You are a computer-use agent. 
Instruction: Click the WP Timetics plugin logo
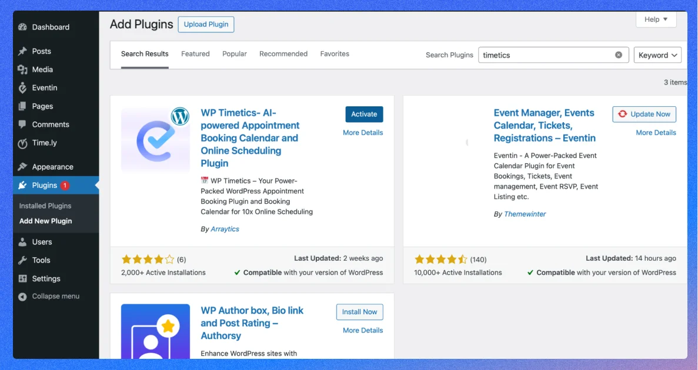tap(155, 140)
